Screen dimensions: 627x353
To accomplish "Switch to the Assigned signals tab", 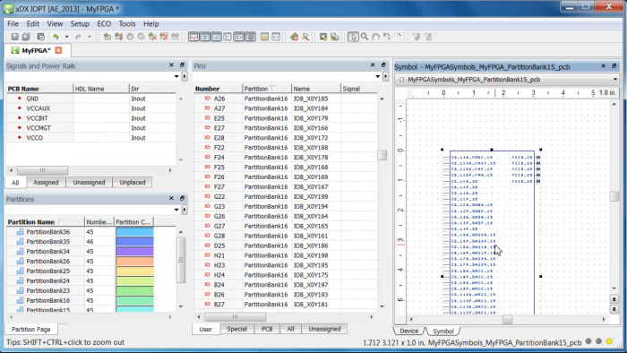I will click(46, 182).
